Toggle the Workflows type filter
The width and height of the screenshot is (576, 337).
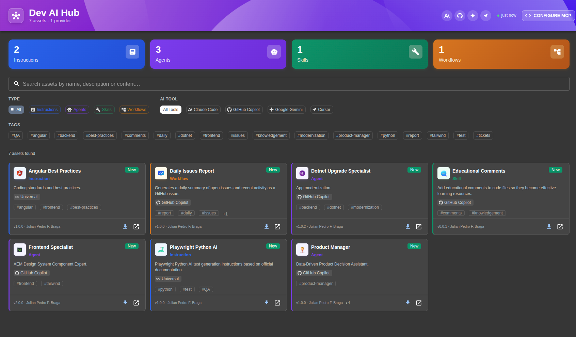pos(134,109)
